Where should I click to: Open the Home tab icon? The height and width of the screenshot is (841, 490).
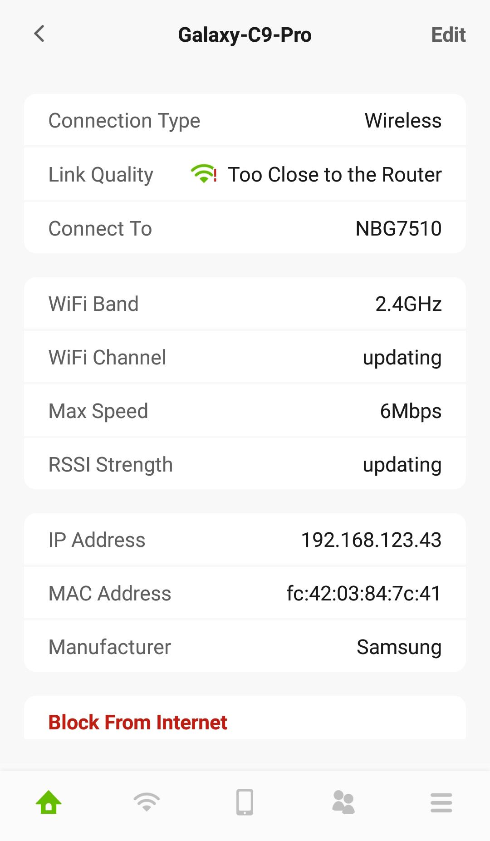pos(49,802)
